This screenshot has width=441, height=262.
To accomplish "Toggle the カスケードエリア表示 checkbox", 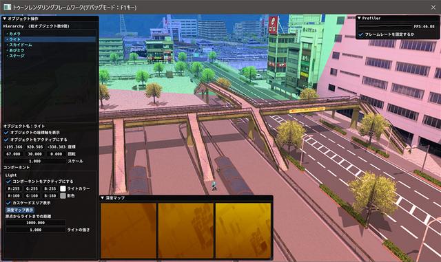I will pyautogui.click(x=8, y=203).
